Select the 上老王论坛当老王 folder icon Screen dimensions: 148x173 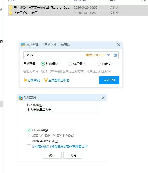(11, 13)
